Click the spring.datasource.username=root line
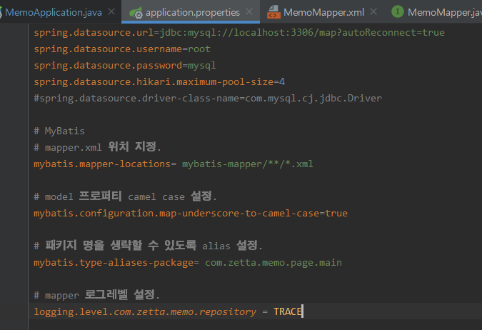 click(x=122, y=49)
